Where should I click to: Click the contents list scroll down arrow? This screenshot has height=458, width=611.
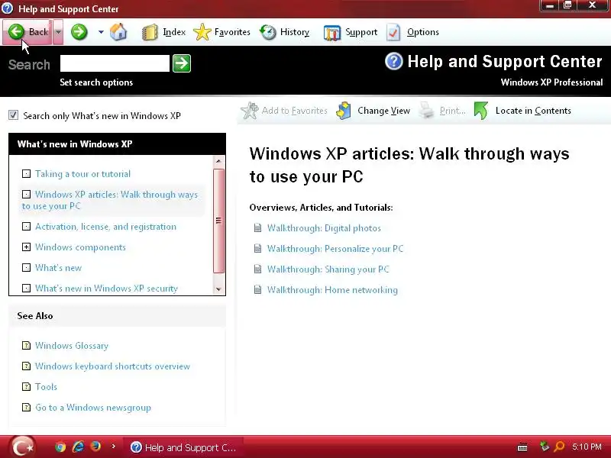(218, 289)
